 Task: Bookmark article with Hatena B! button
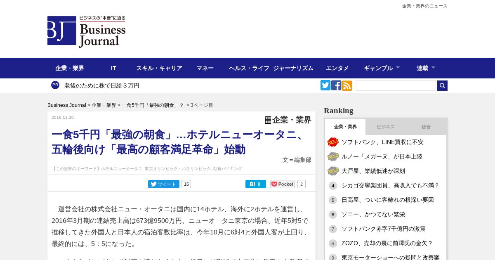tap(256, 184)
